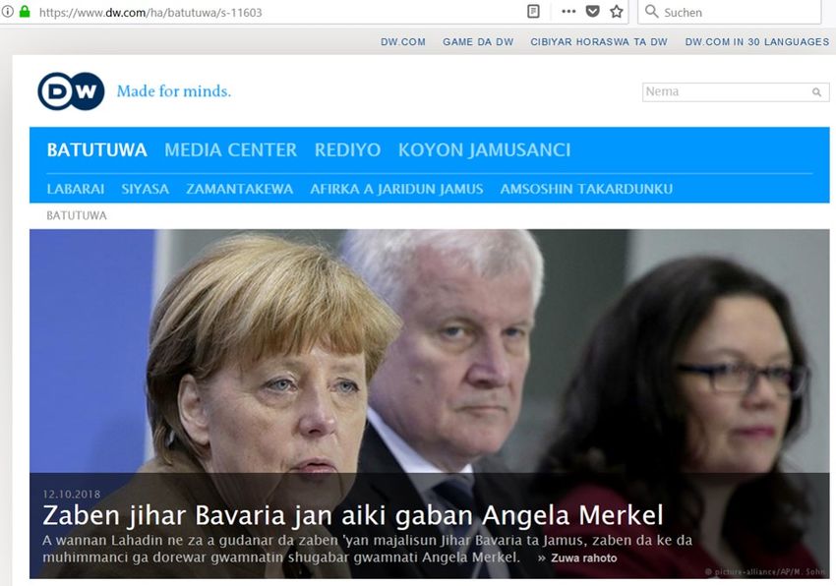Screen dimensions: 836x586
Task: Go to Siyasa subsection
Action: coord(145,189)
